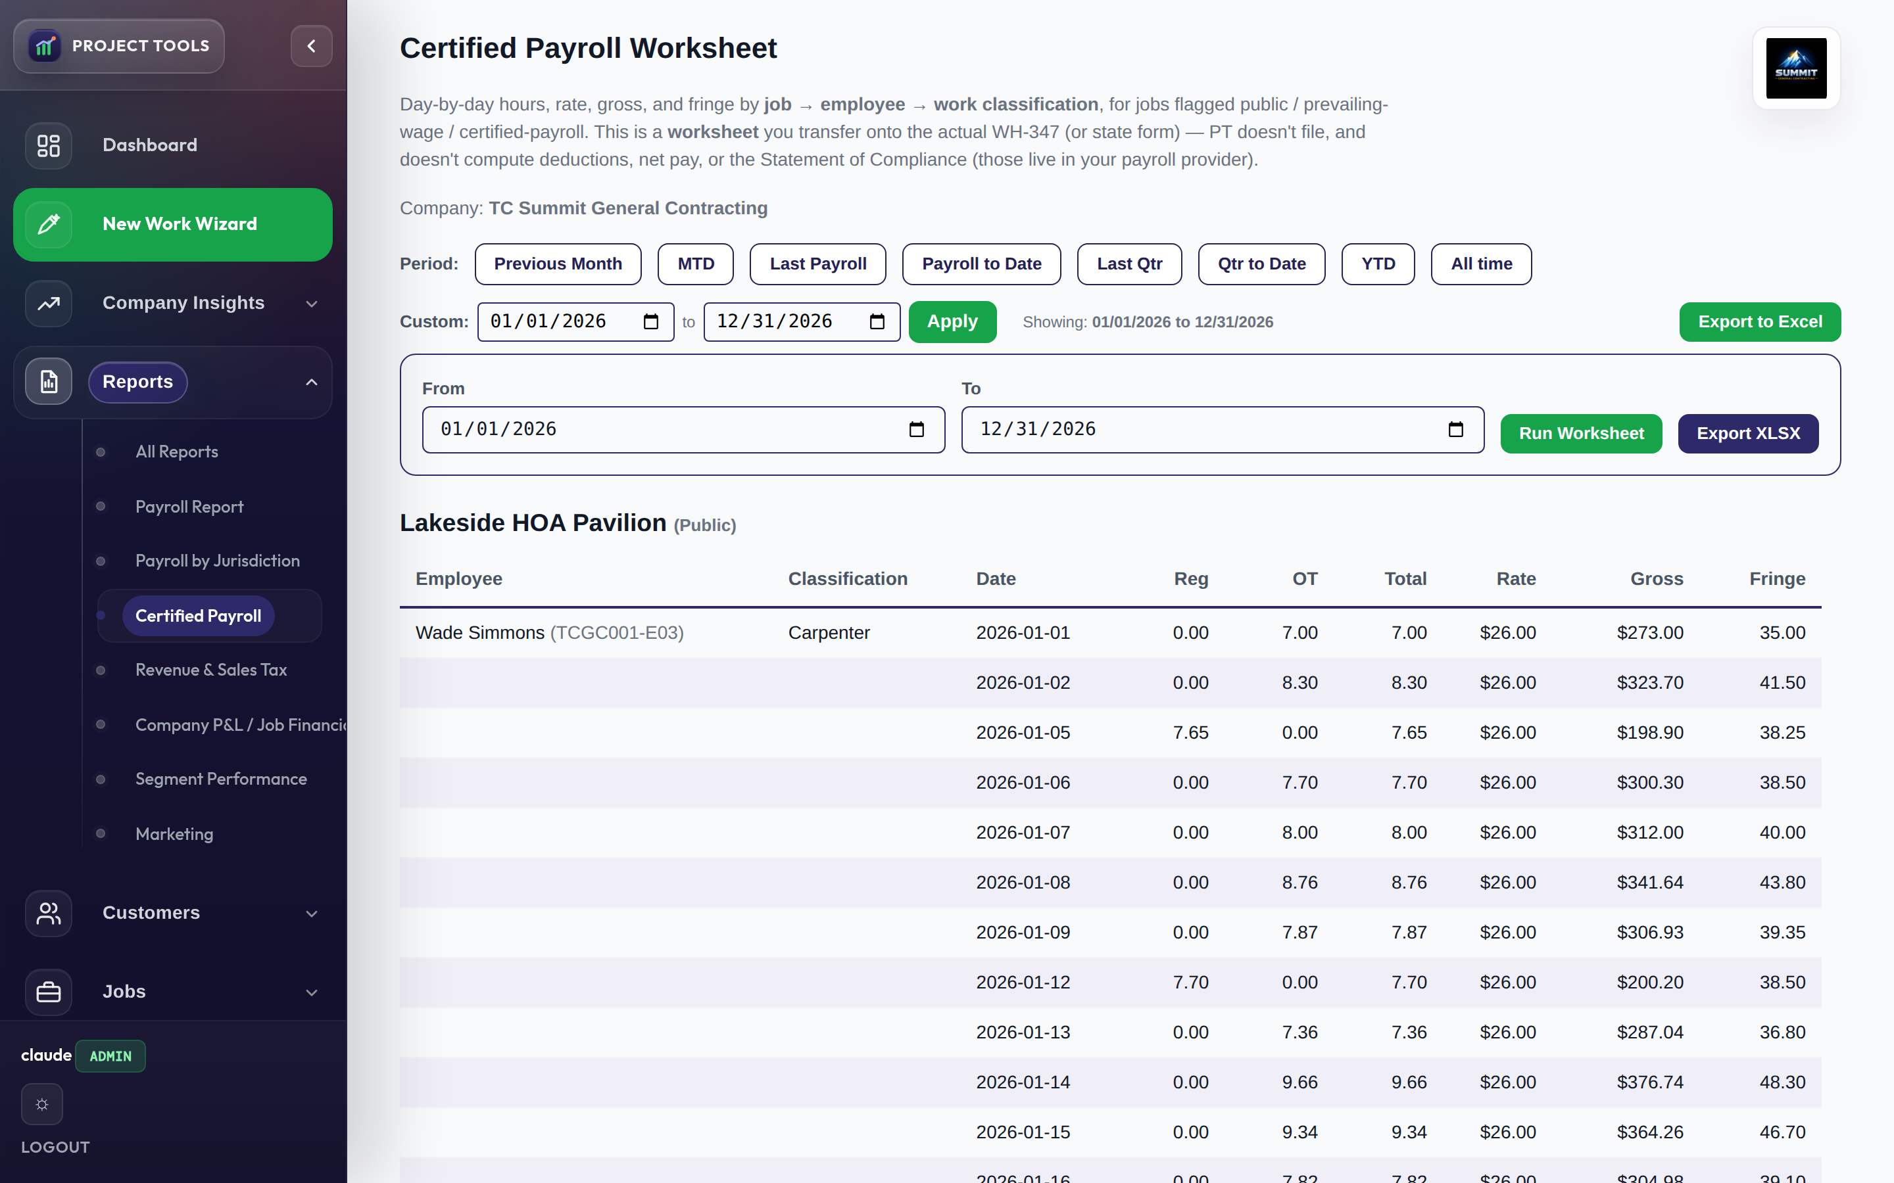Click the gross value $198.90
1894x1183 pixels.
(1650, 733)
